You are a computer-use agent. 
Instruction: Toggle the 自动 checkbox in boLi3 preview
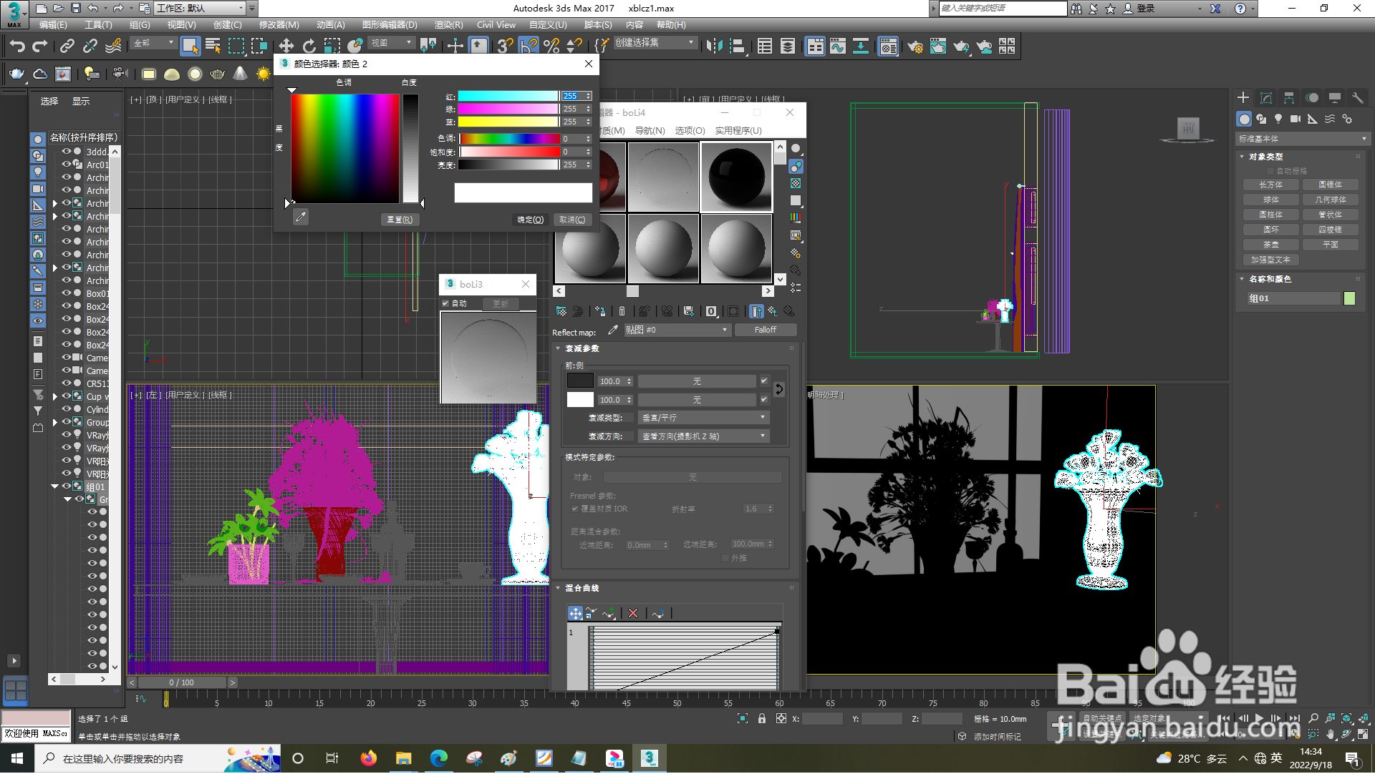[x=445, y=304]
